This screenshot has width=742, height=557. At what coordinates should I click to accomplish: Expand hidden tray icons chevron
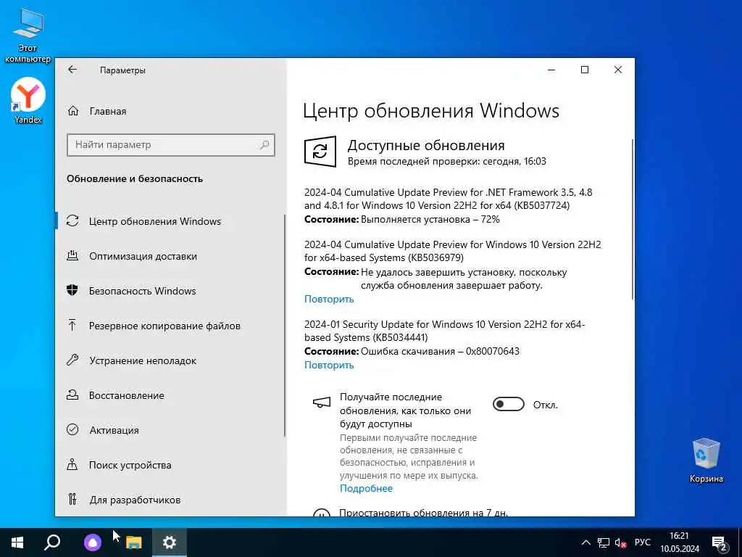[585, 542]
